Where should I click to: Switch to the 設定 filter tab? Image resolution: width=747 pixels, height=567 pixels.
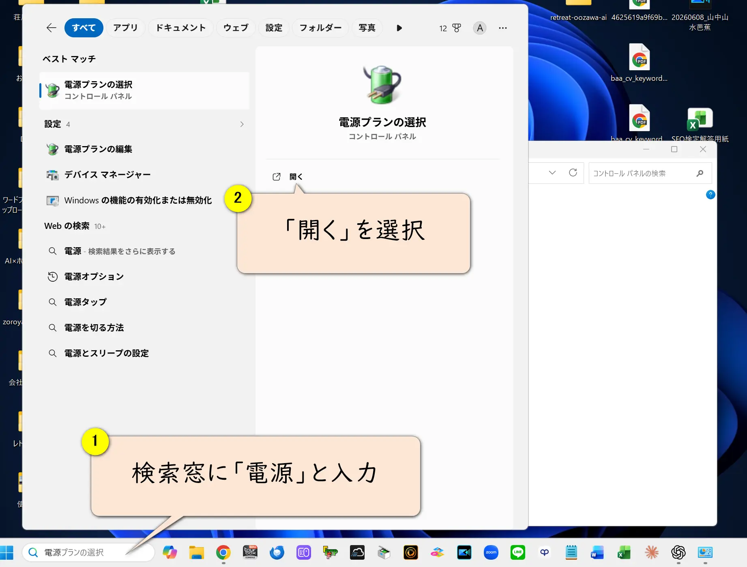pyautogui.click(x=274, y=28)
